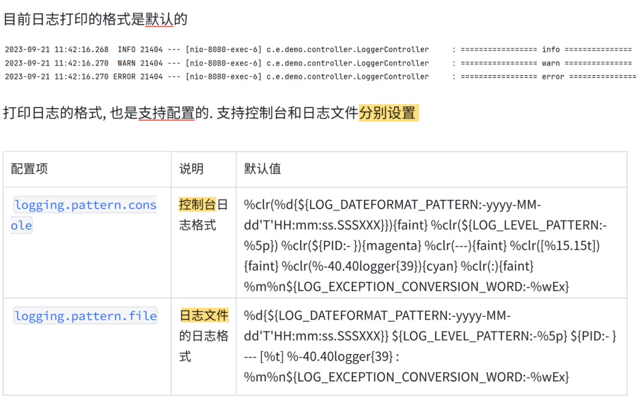Click the WARN log line in code block
This screenshot has width=643, height=403.
pos(318,63)
